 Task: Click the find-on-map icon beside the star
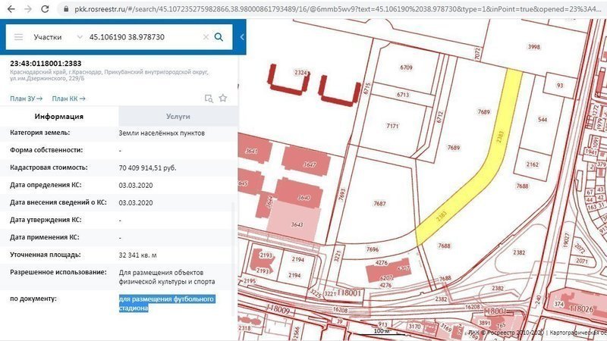click(x=209, y=98)
